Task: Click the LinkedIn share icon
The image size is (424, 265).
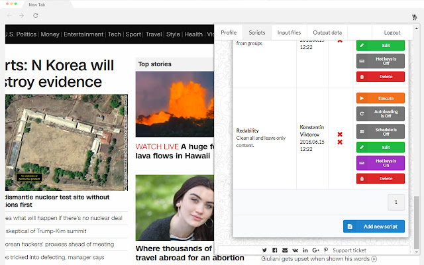Action: click(x=305, y=250)
